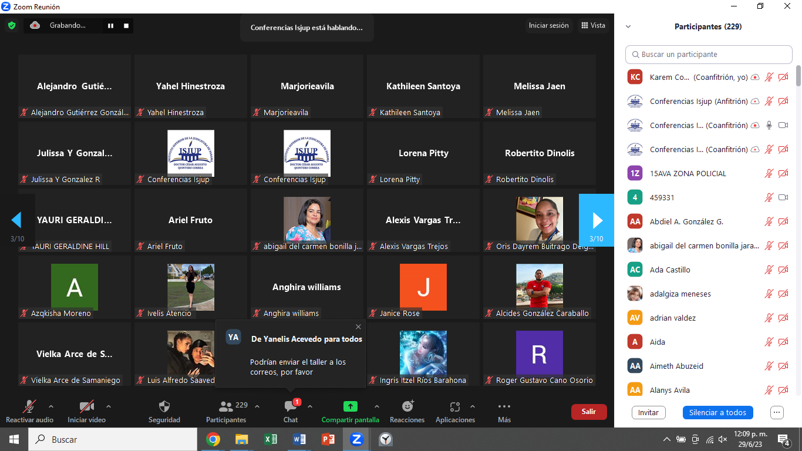This screenshot has width=802, height=451.
Task: Expand chat options chevron
Action: (x=310, y=406)
